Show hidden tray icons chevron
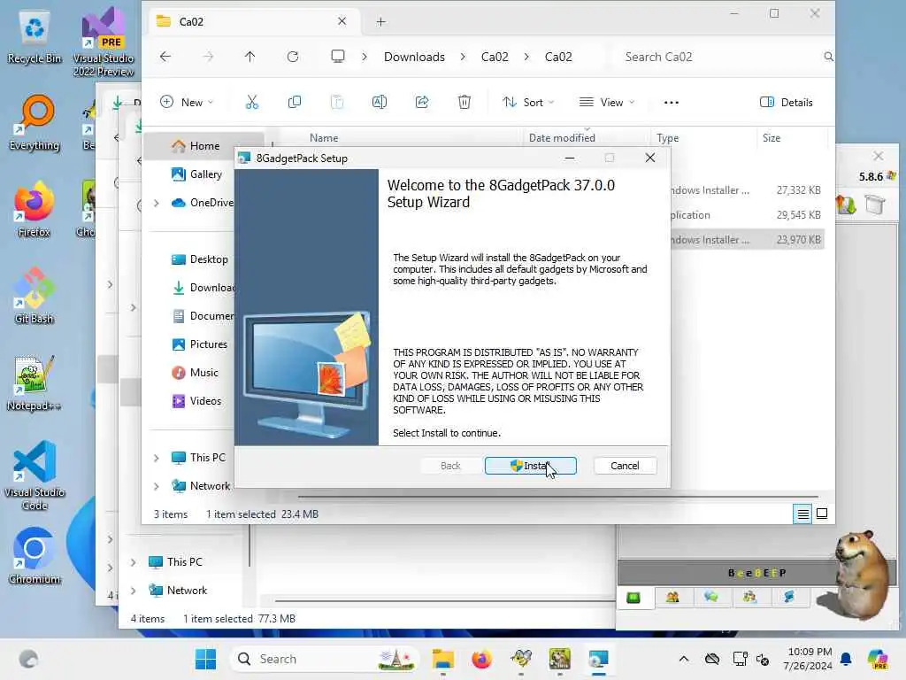The height and width of the screenshot is (680, 906). (x=684, y=659)
